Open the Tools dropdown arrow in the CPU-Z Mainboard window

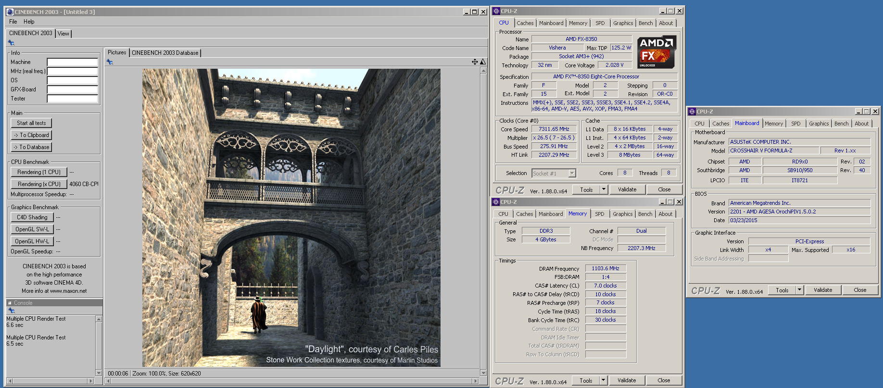799,290
